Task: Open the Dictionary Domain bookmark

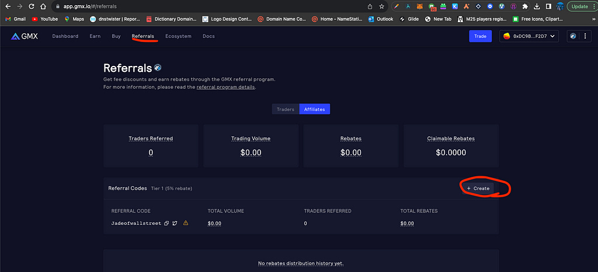Action: (171, 19)
